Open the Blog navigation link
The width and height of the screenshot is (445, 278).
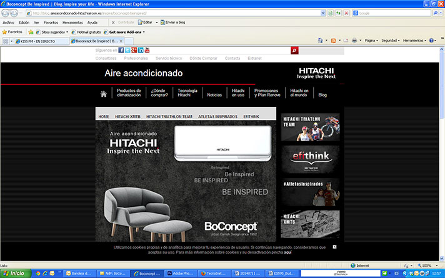(x=322, y=95)
